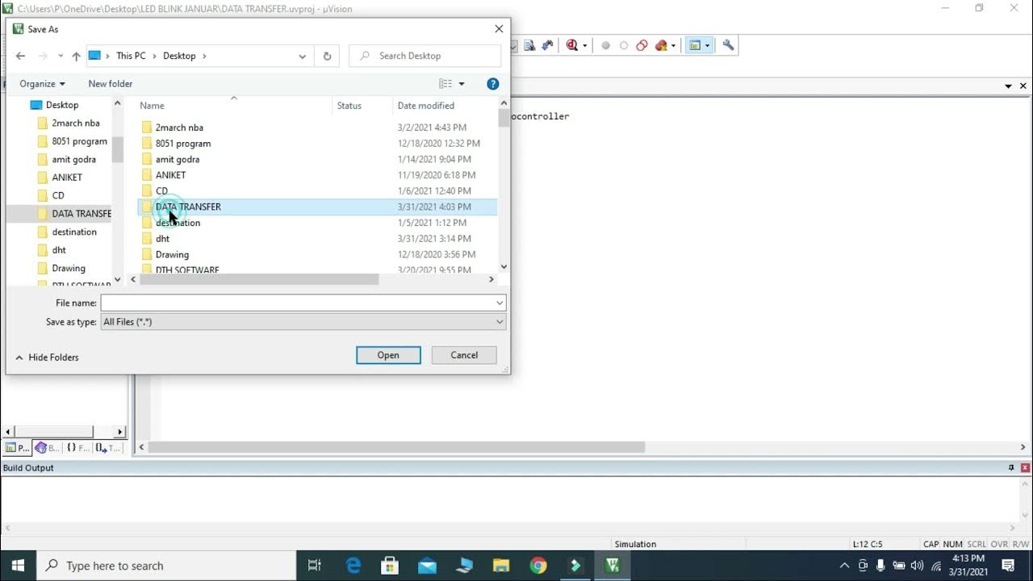Screen dimensions: 1033x581
Task: Select the DATA TRANSFER folder in file list
Action: (317, 207)
